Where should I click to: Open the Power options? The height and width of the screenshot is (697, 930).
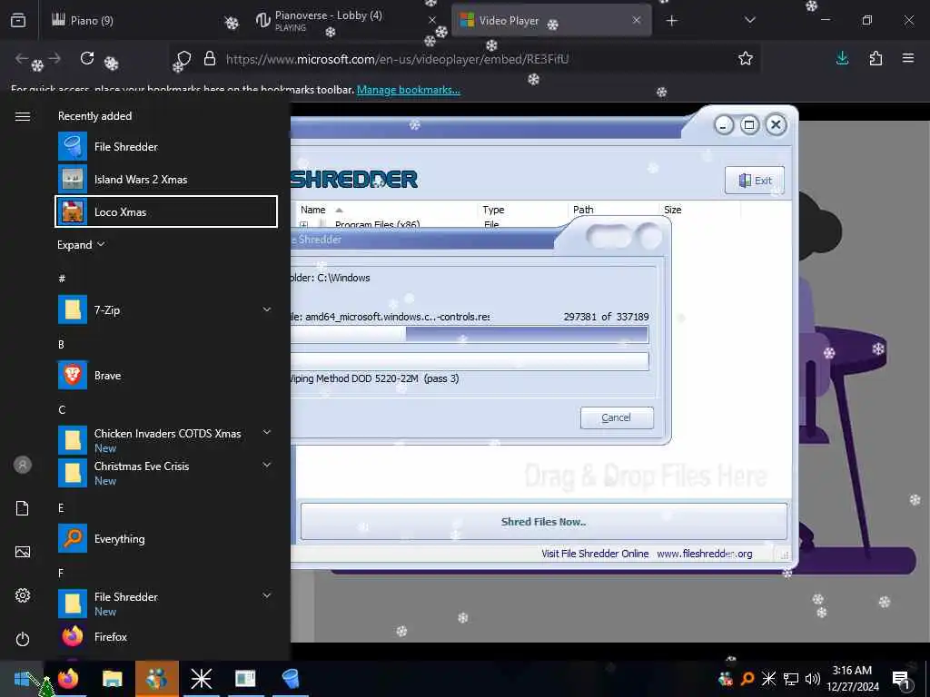pyautogui.click(x=23, y=639)
